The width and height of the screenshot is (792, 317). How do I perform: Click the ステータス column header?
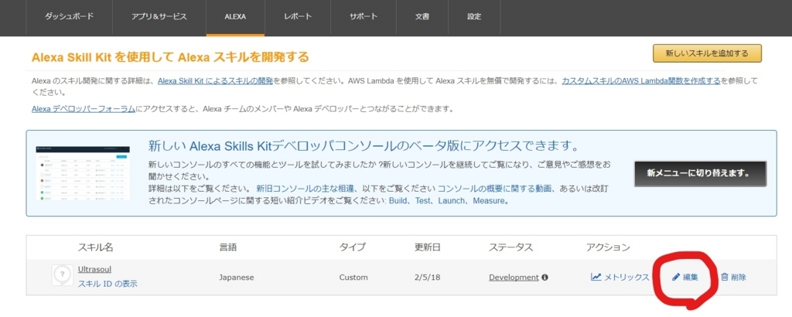pyautogui.click(x=510, y=247)
